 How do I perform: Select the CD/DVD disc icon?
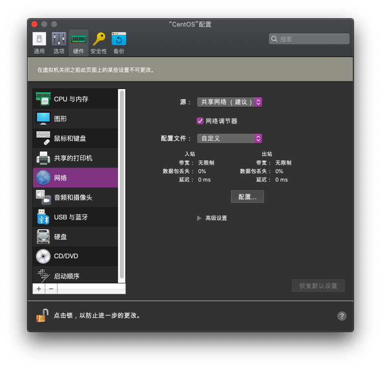43,256
